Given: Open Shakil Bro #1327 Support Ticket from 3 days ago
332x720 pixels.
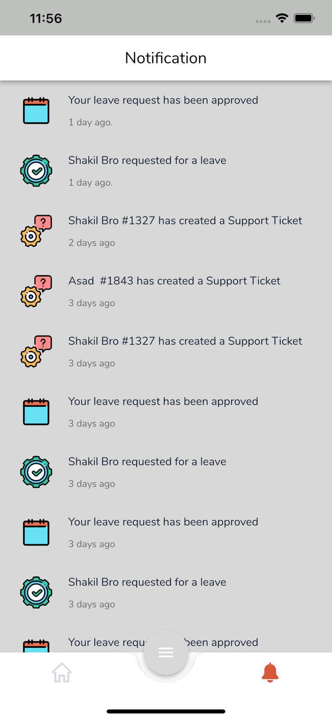Looking at the screenshot, I should [x=185, y=341].
